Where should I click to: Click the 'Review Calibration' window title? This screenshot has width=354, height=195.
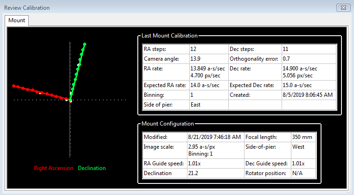27,8
